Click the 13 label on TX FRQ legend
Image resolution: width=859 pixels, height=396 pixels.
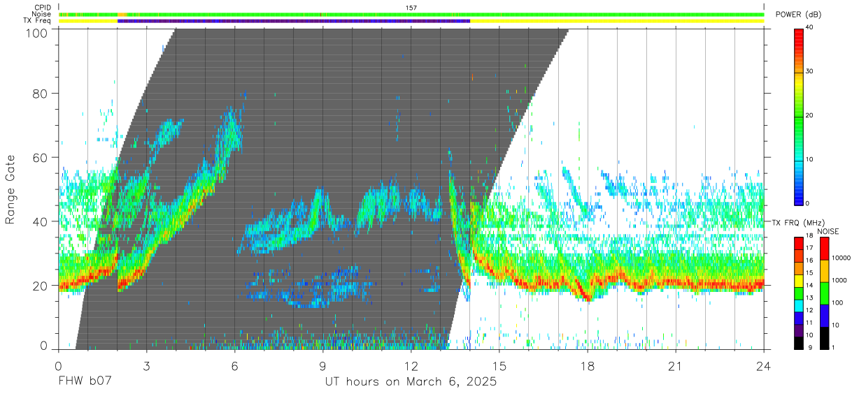click(810, 298)
